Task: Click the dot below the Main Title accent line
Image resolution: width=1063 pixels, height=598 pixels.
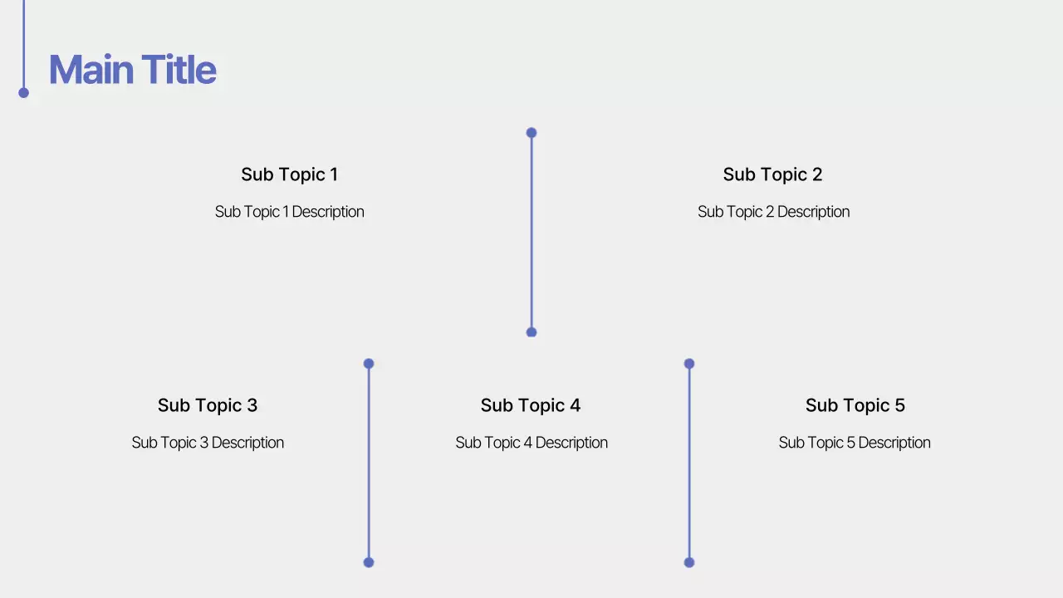Action: [23, 93]
